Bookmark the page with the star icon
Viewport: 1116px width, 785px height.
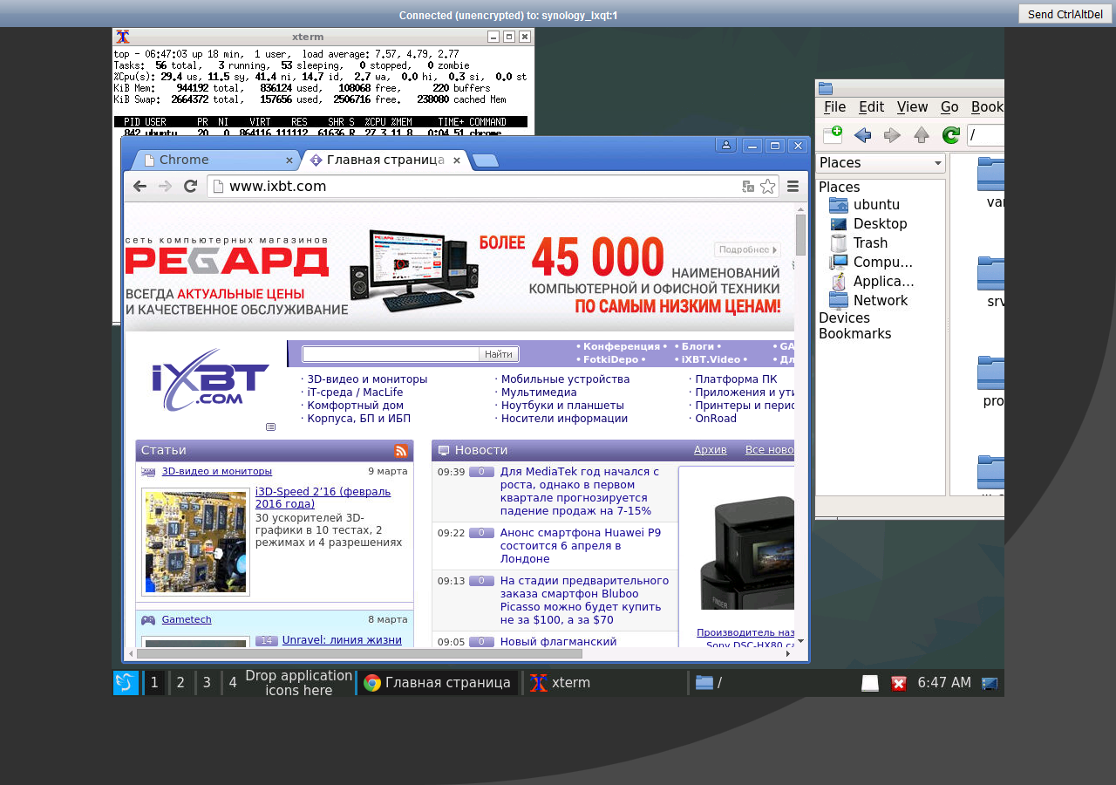pos(767,186)
